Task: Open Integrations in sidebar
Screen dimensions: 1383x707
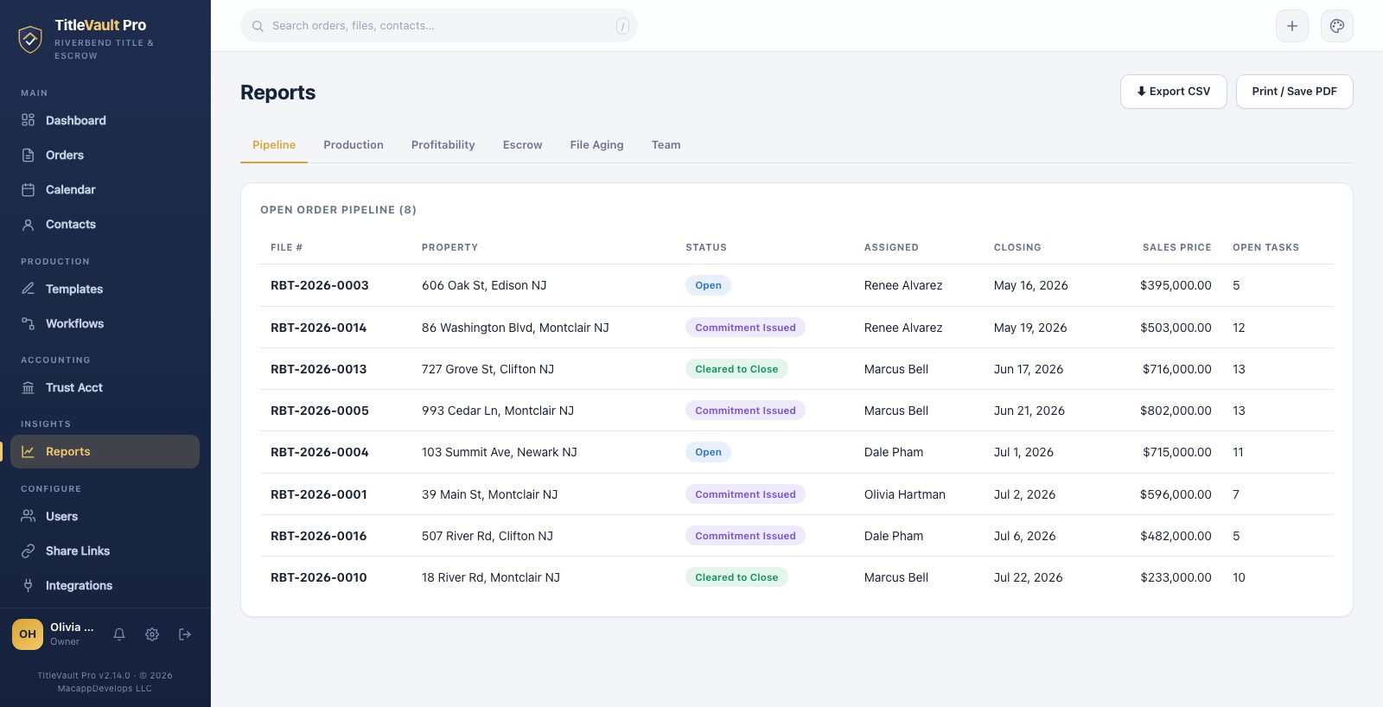Action: click(105, 585)
